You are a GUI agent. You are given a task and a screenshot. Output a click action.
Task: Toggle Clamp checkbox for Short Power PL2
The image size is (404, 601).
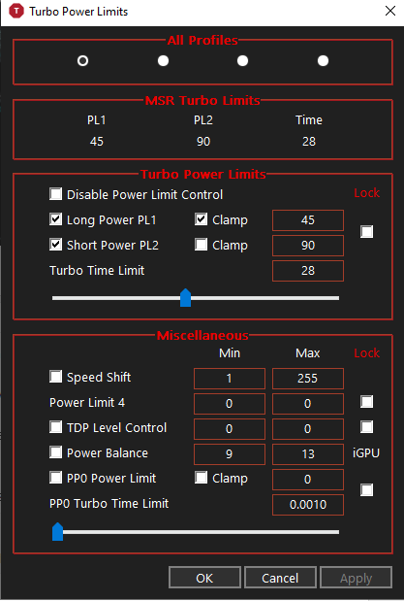(x=201, y=245)
